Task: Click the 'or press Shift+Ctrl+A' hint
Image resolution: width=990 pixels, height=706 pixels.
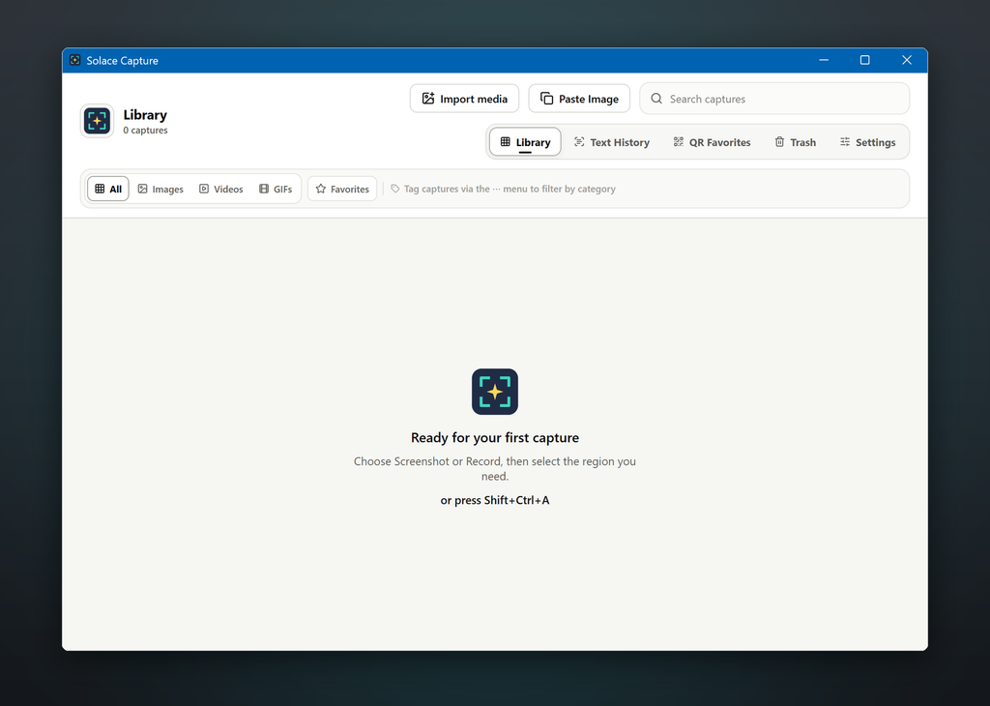Action: (495, 500)
